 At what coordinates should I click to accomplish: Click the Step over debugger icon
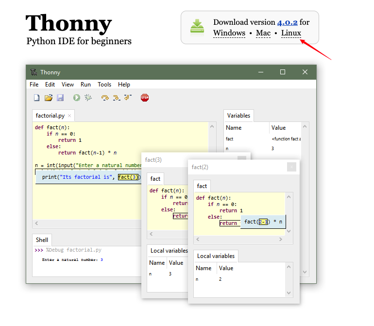[104, 98]
